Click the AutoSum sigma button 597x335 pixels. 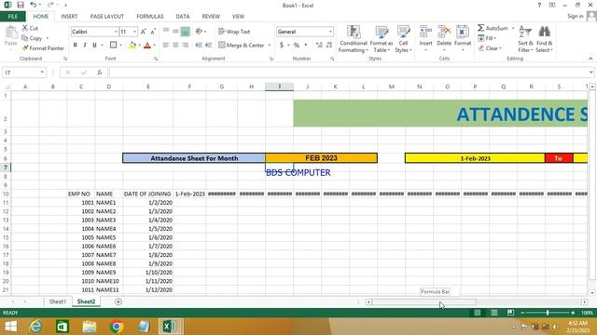click(x=493, y=28)
